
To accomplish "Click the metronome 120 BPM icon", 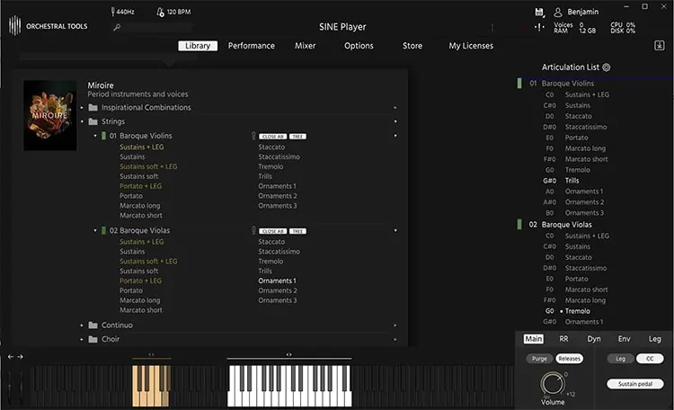I will point(160,12).
